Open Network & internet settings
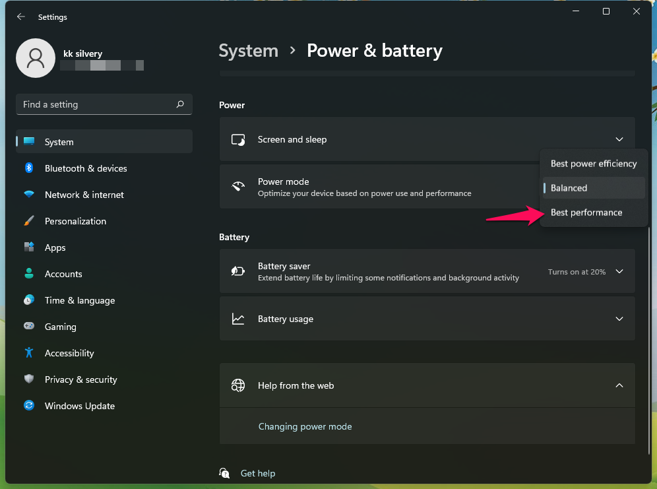Viewport: 657px width, 489px height. point(84,195)
